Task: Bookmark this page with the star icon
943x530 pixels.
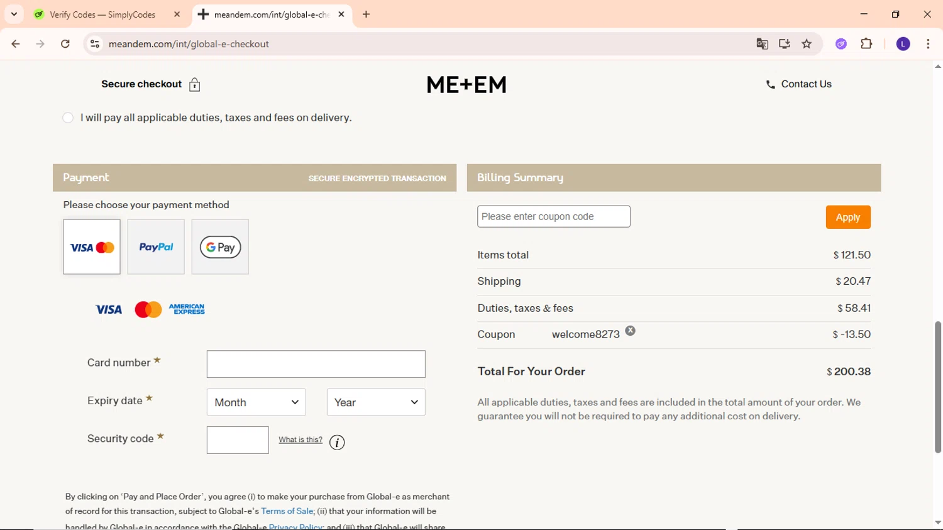Action: [807, 44]
